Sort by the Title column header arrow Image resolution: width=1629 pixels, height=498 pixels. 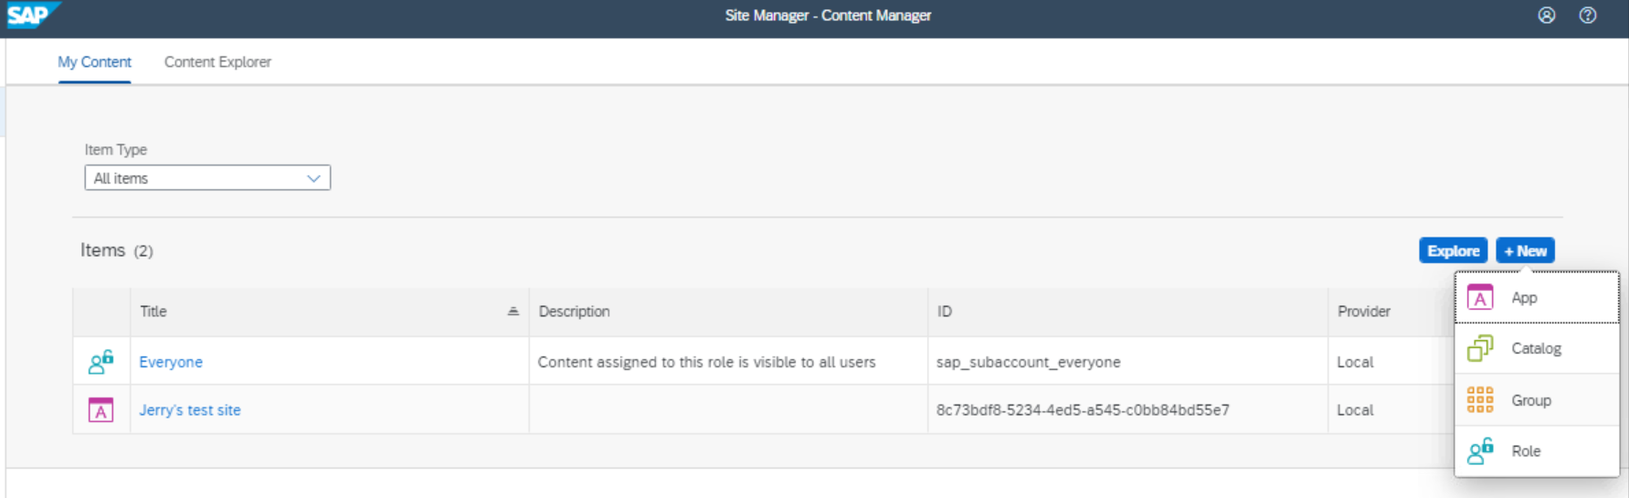[513, 312]
